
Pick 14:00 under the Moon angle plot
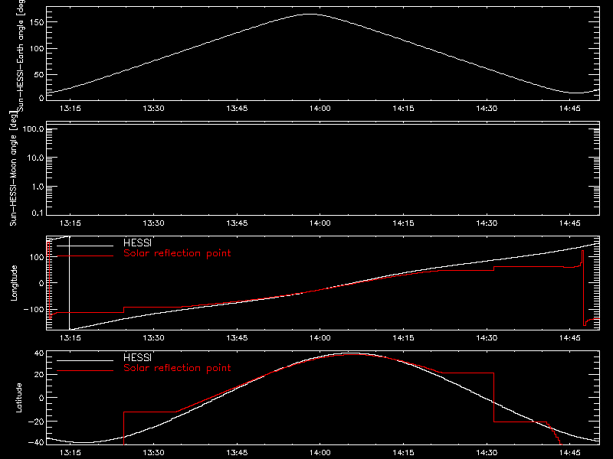(x=320, y=223)
